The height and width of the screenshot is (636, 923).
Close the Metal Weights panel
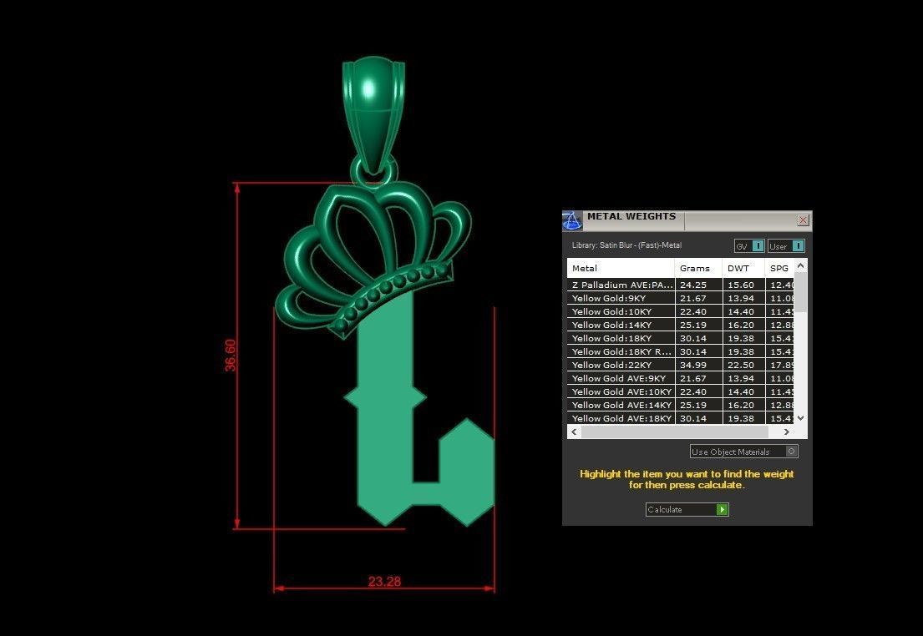coord(803,220)
